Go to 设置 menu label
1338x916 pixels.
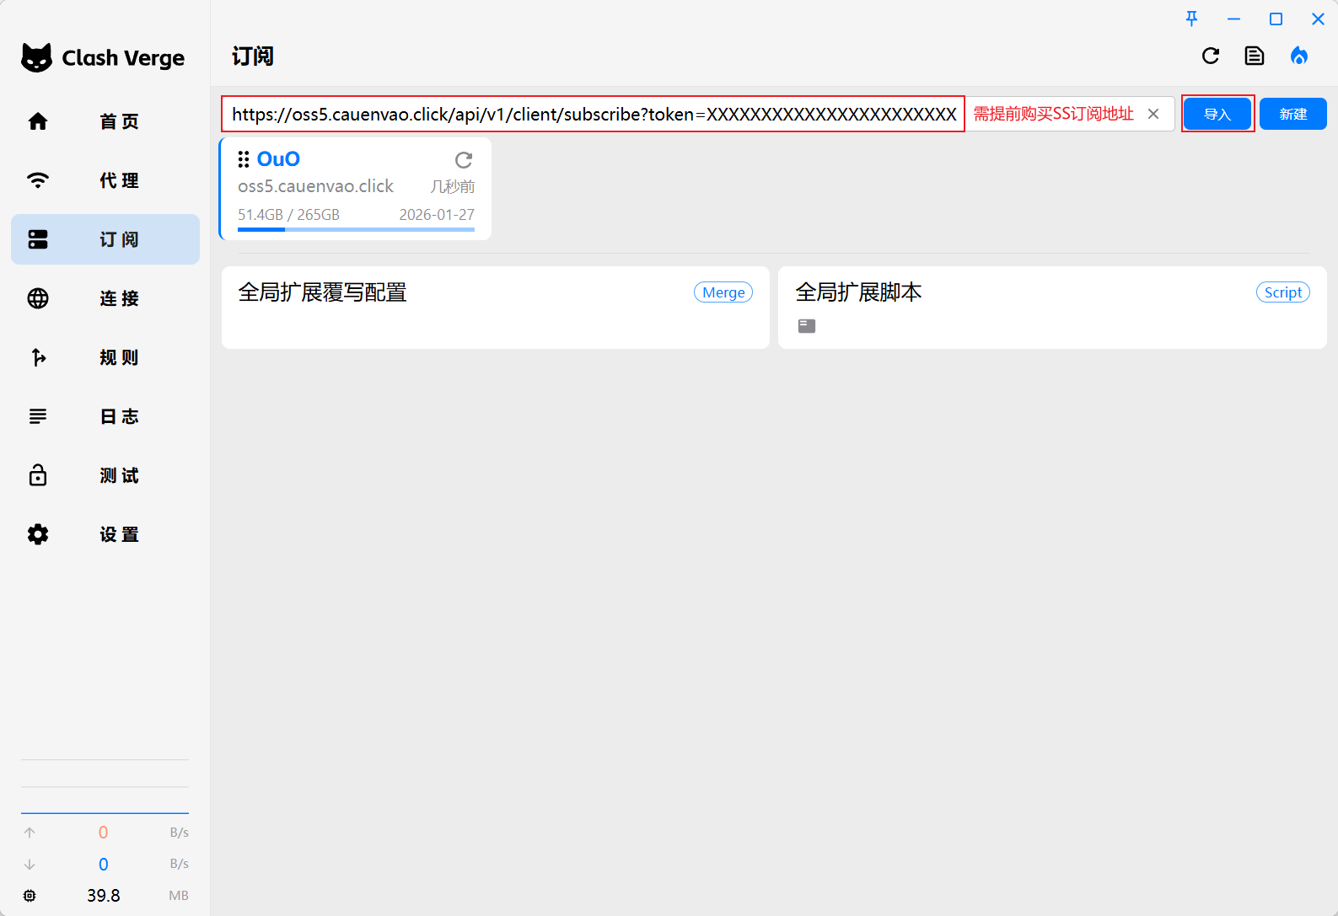[x=119, y=534]
